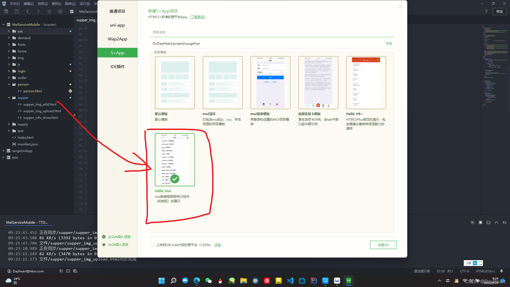
Task: Check 上传到GitCode代码托管平台 checkbox
Action: pyautogui.click(x=153, y=245)
